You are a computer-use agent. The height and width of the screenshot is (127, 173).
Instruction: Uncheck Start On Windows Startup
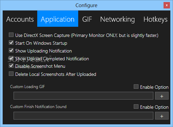click(x=11, y=43)
